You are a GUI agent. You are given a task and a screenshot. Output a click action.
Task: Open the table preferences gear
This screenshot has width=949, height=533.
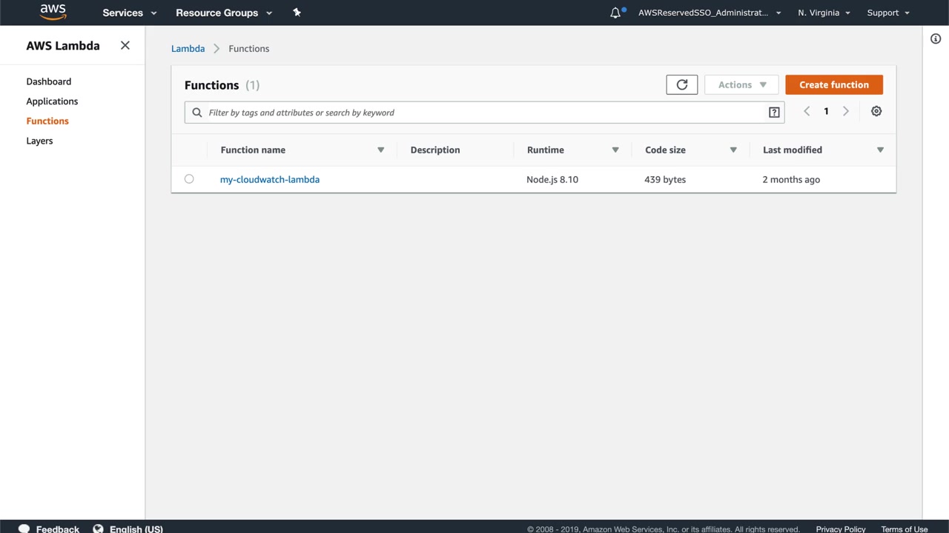876,111
